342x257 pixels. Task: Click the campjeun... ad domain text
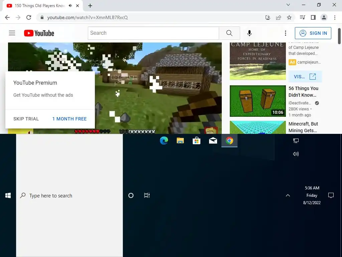pos(309,62)
